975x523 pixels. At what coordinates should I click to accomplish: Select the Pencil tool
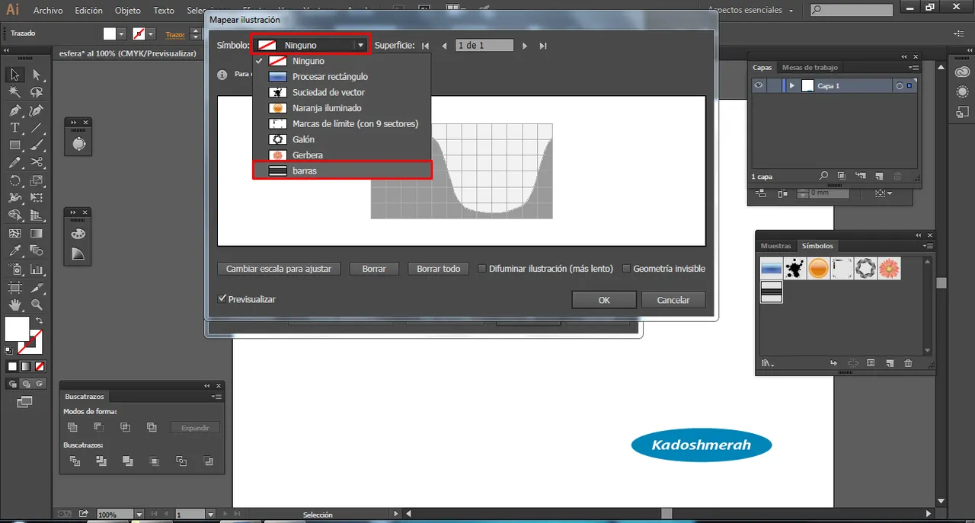(x=14, y=163)
